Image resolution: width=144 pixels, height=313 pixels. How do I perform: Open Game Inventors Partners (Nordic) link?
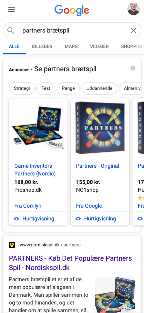click(x=35, y=170)
